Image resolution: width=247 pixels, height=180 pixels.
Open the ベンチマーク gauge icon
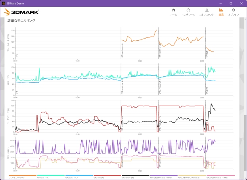click(188, 10)
